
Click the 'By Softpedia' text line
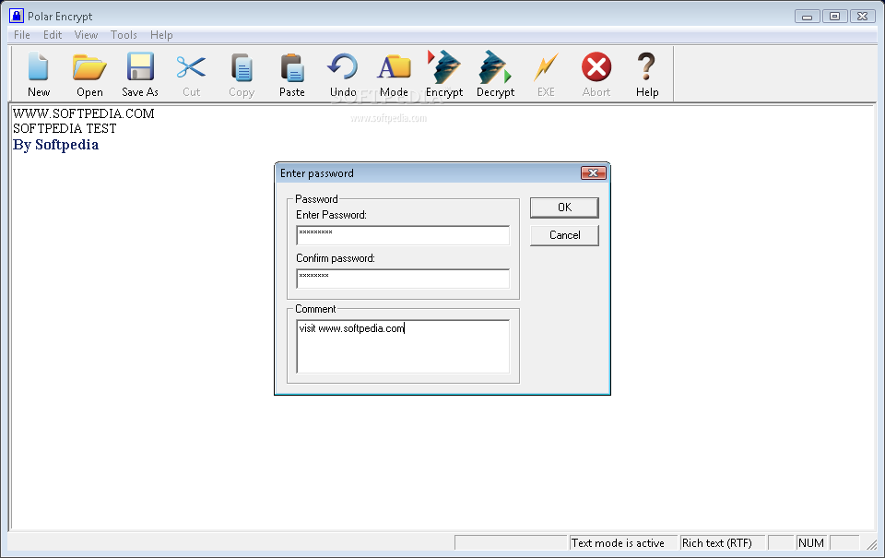(x=56, y=145)
